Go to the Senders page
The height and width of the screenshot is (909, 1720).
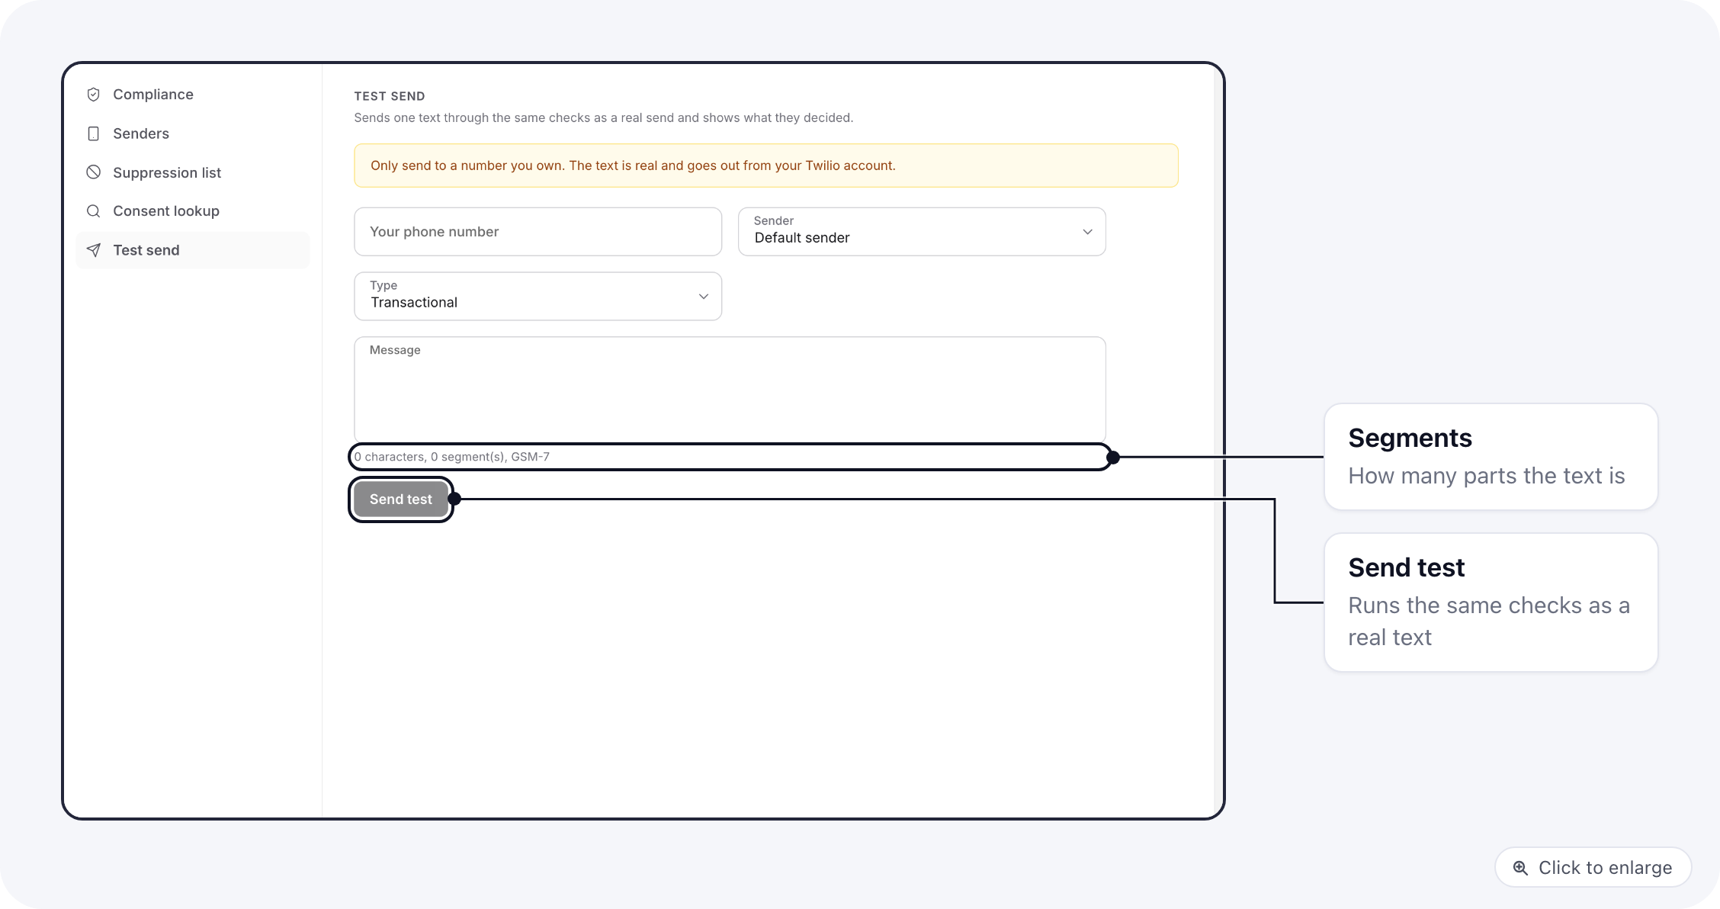pyautogui.click(x=192, y=133)
